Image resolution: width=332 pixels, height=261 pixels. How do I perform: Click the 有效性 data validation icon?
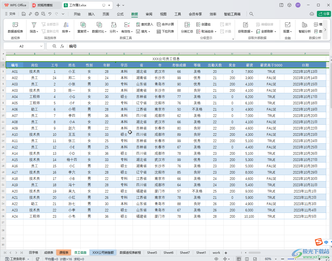tap(127, 25)
